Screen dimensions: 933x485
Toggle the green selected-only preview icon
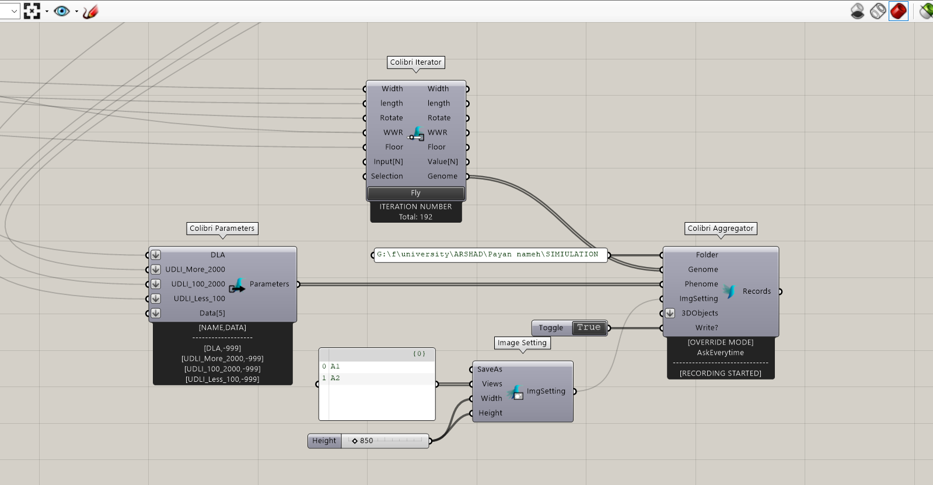[926, 11]
